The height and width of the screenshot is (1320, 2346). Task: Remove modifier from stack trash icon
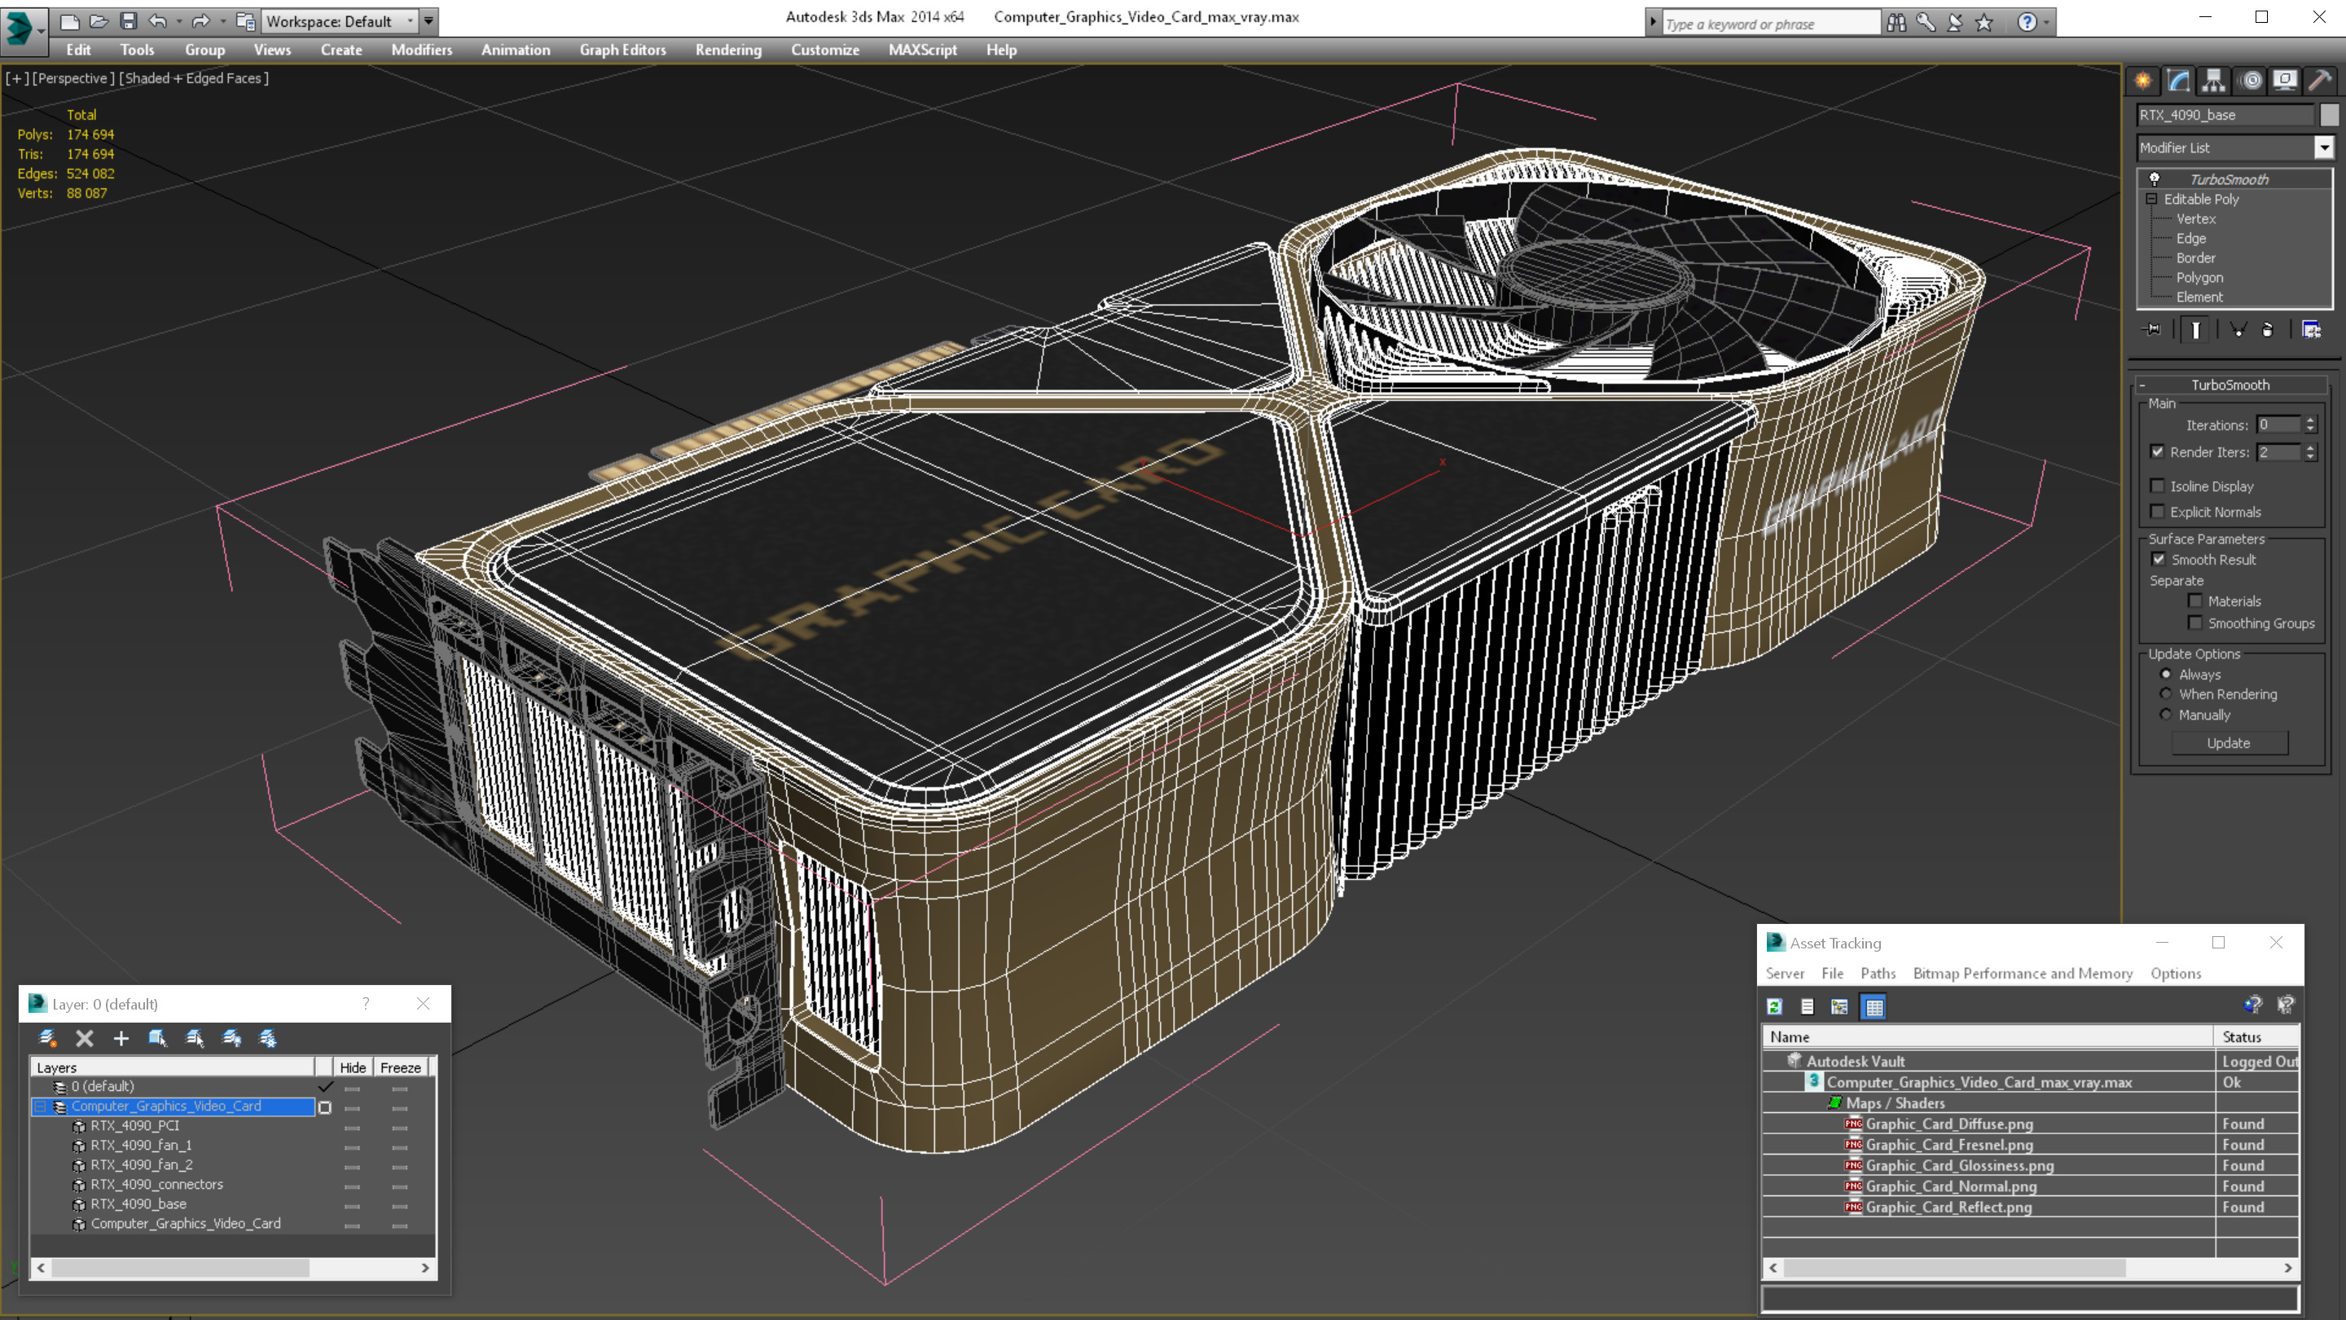pos(2269,330)
